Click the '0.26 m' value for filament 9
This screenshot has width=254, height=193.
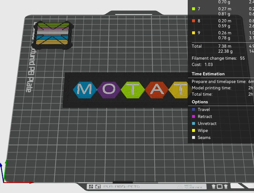[x=225, y=33]
